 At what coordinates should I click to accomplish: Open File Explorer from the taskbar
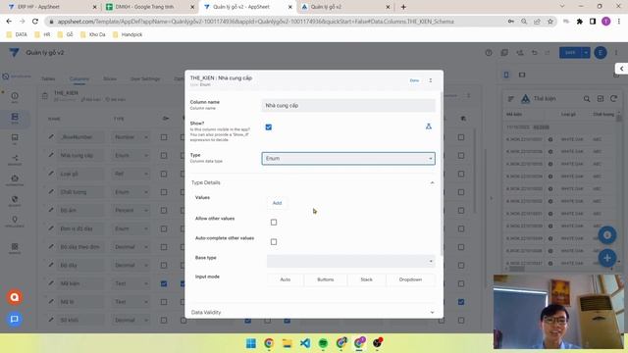pos(287,343)
